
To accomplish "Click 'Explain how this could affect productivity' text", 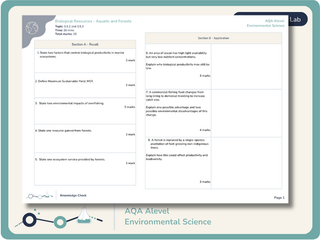I will click(x=177, y=157).
